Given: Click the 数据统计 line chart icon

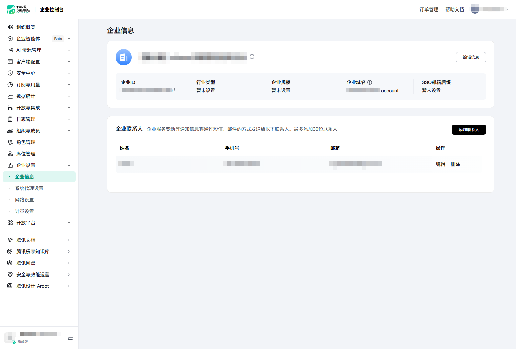Looking at the screenshot, I should (x=10, y=96).
